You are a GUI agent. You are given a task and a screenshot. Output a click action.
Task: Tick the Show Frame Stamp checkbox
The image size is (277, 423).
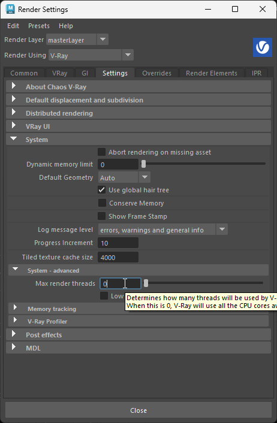point(101,216)
